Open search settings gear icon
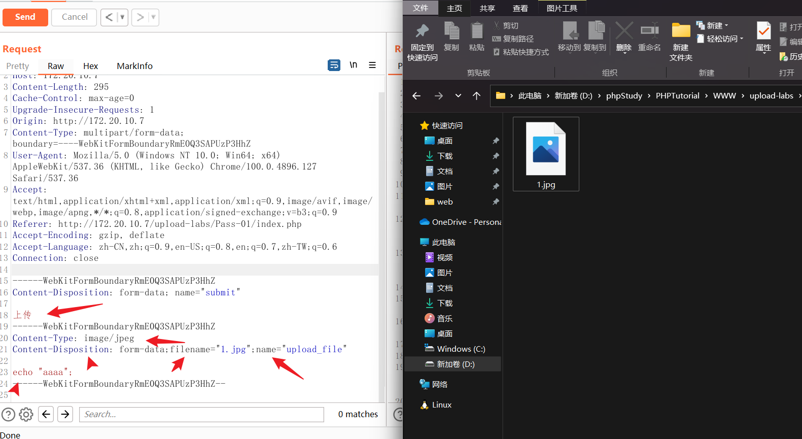 (26, 415)
